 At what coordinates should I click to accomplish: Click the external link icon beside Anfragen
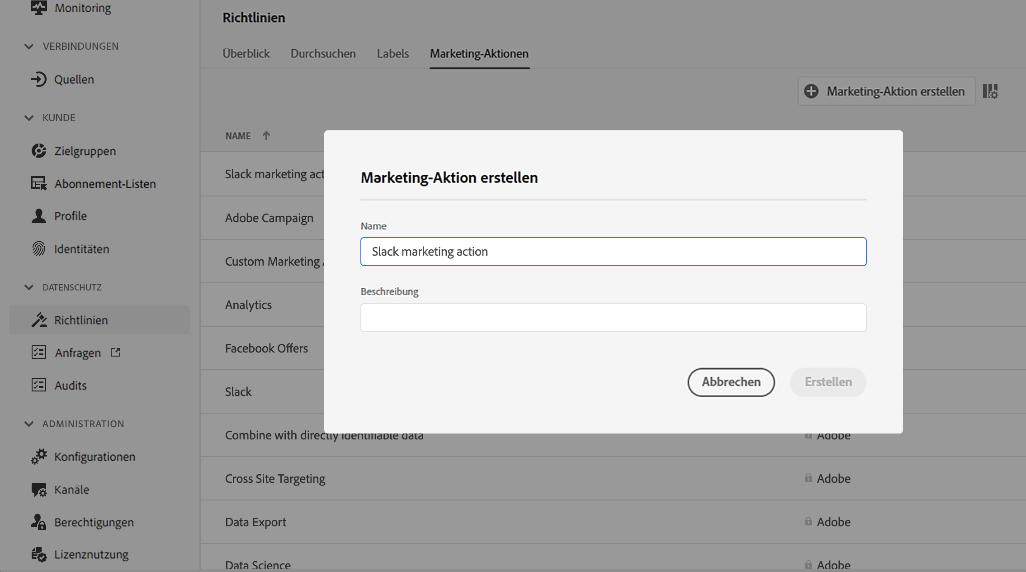115,352
